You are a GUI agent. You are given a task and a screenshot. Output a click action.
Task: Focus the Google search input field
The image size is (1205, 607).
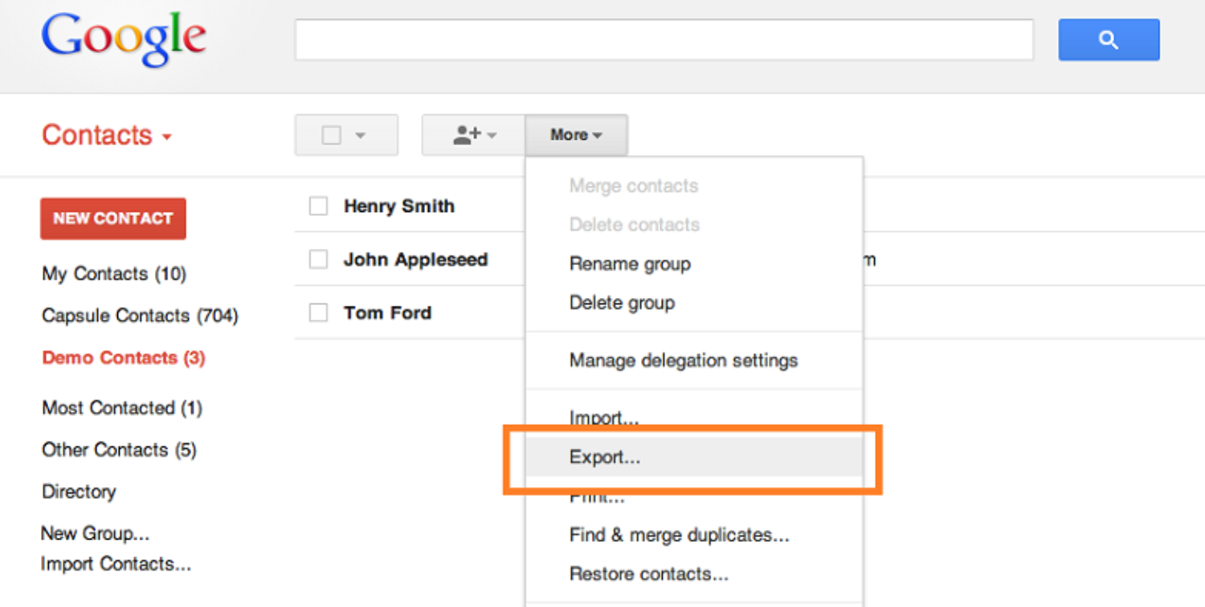click(x=664, y=39)
